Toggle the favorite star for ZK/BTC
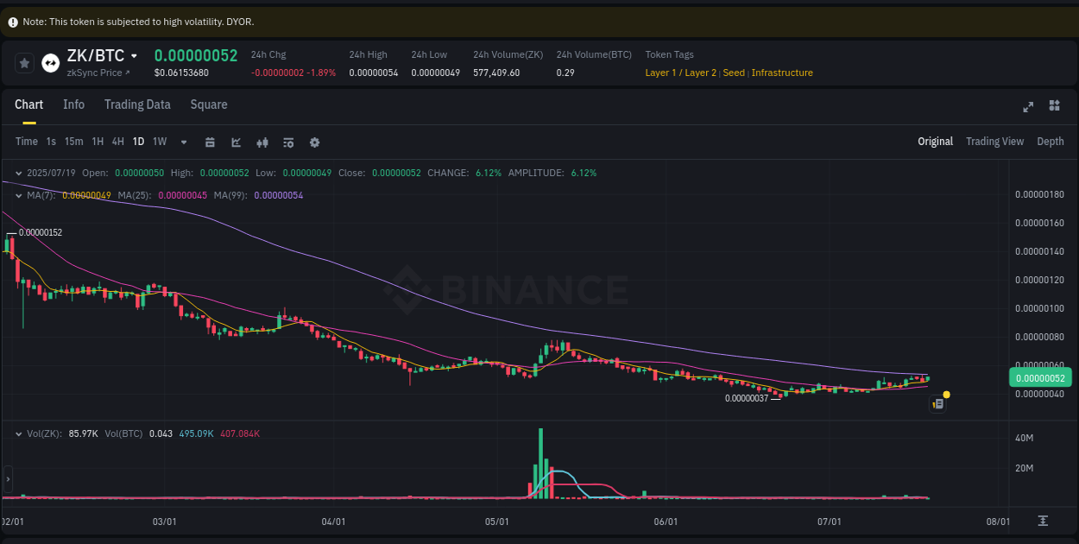This screenshot has width=1079, height=544. (24, 62)
